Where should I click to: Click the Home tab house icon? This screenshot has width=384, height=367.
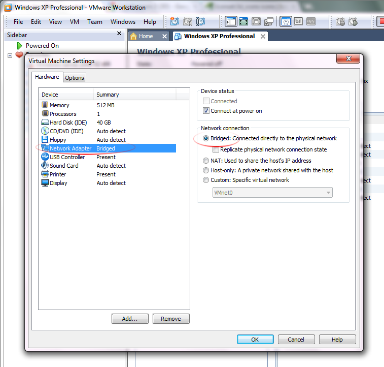tap(133, 36)
